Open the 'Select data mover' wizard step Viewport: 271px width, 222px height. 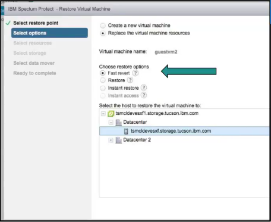click(34, 63)
